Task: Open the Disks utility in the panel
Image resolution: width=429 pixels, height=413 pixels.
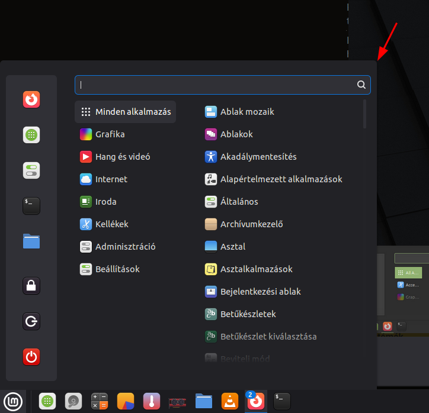Action: (73, 401)
